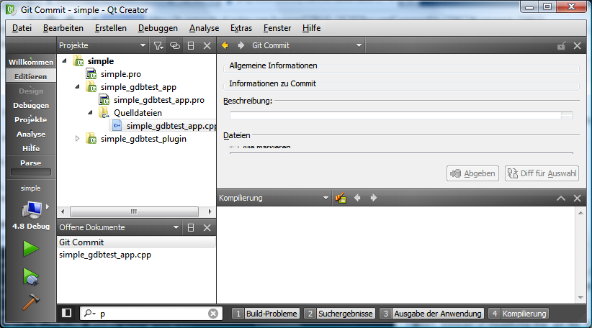Select Git Commit in open documents
The height and width of the screenshot is (328, 592).
point(136,242)
